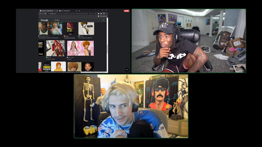Bookmark this page with the star icon
Image resolution: width=262 pixels, height=147 pixels.
coord(95,13)
